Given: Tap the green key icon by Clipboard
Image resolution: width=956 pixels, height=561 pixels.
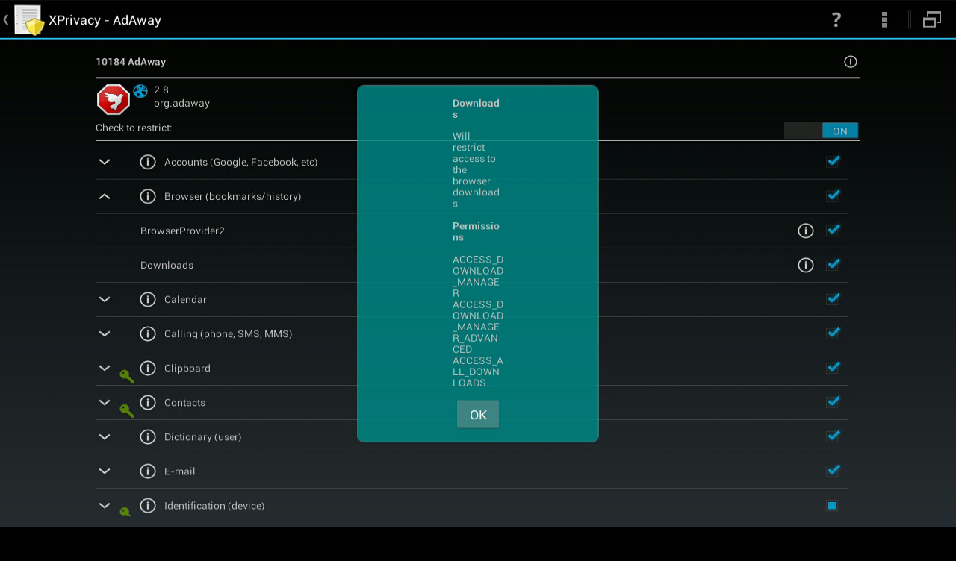Looking at the screenshot, I should click(127, 376).
